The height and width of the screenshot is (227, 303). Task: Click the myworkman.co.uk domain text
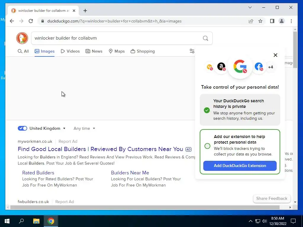coord(35,141)
